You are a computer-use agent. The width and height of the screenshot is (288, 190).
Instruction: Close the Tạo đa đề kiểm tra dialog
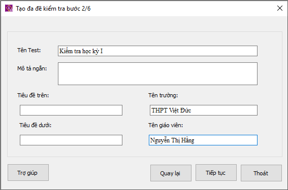[x=280, y=8]
